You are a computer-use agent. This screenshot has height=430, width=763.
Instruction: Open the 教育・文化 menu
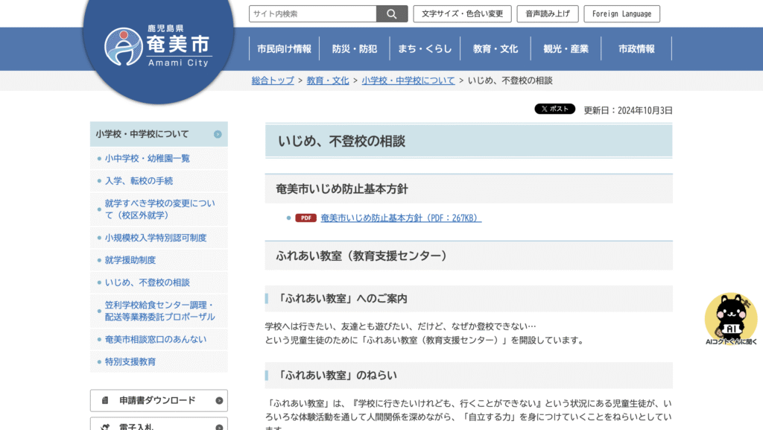click(x=495, y=48)
